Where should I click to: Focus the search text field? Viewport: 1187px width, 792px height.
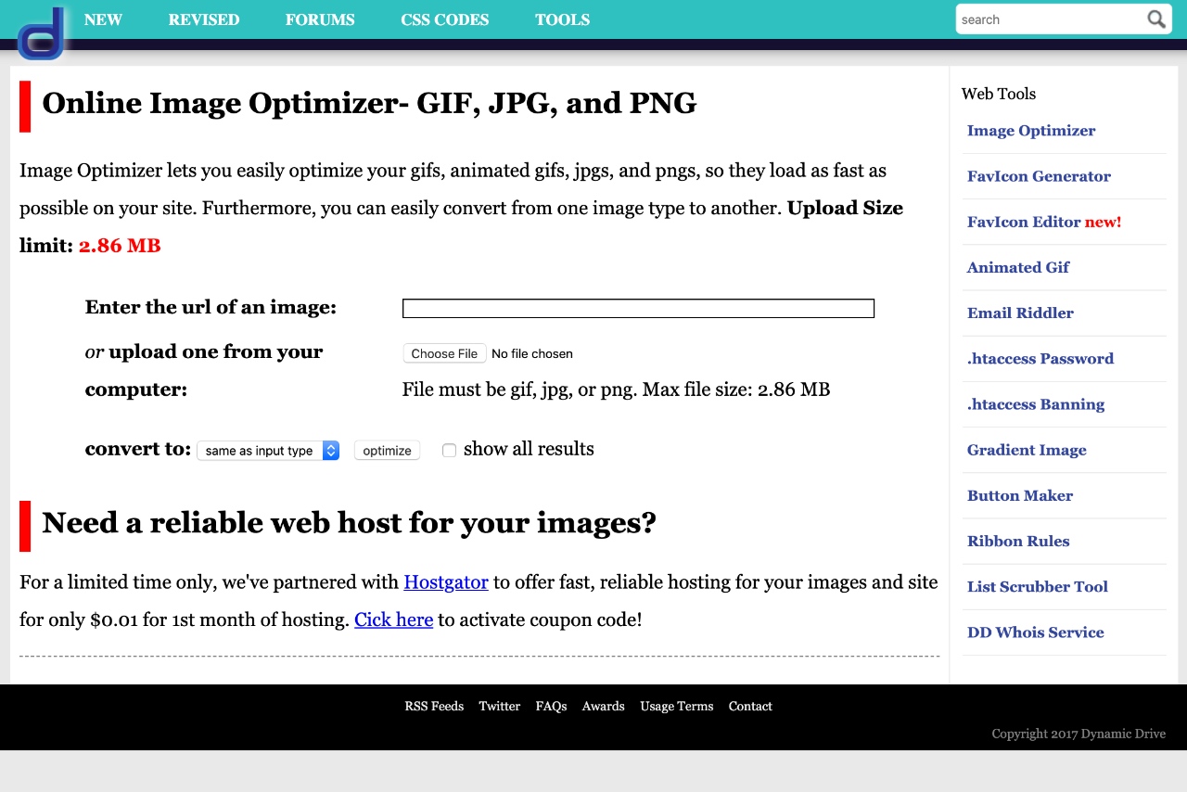[1051, 19]
